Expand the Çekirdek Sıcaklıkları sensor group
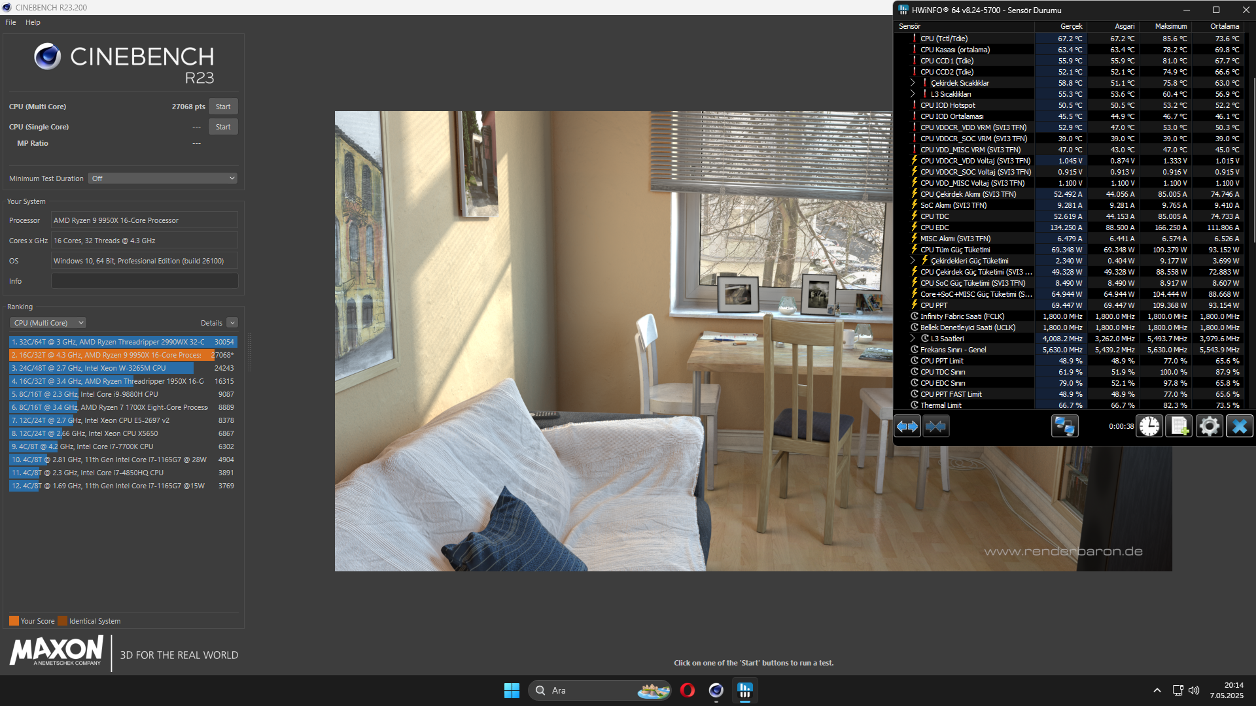Screen dimensions: 1256x706 click(913, 83)
